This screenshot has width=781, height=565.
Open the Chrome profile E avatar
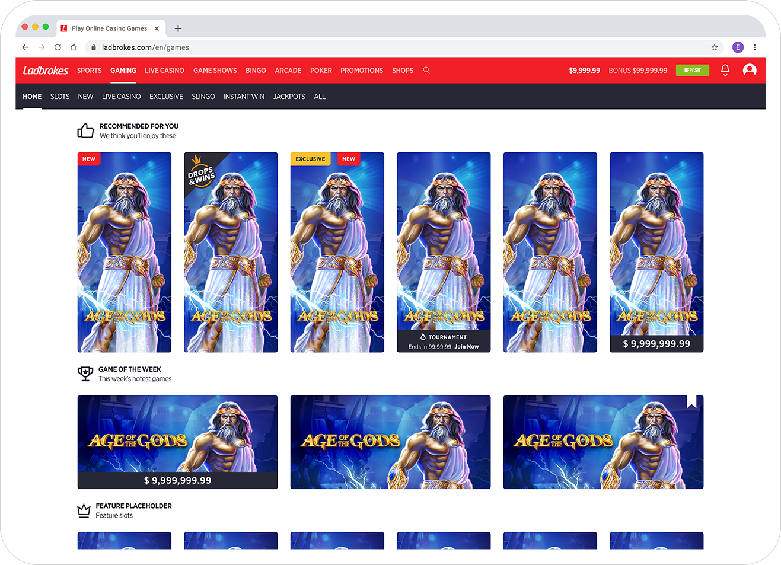(x=738, y=47)
